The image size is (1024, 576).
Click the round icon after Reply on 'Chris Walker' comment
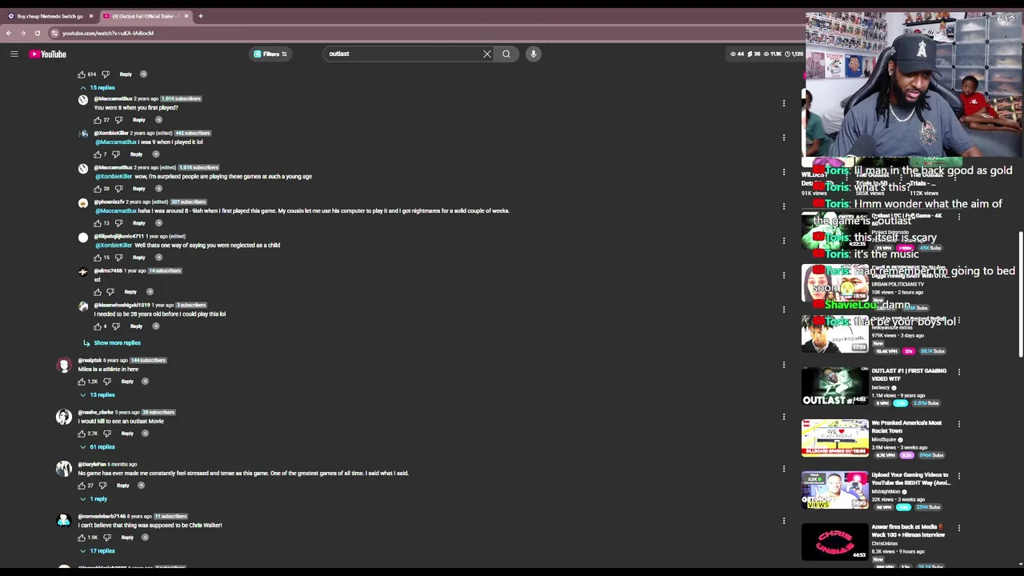click(145, 538)
